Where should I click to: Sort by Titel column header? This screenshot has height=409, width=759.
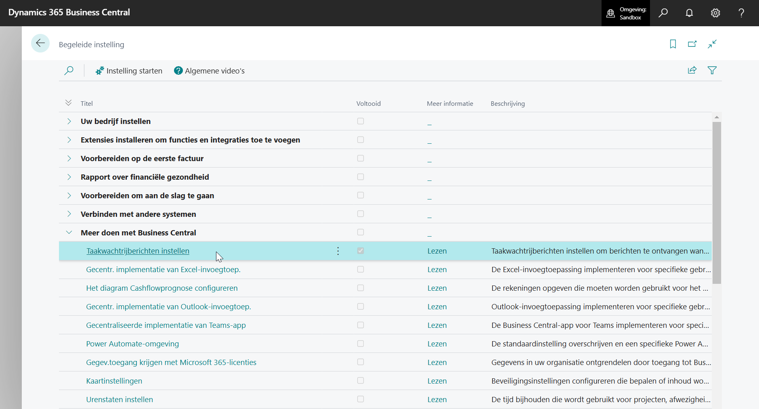point(87,104)
